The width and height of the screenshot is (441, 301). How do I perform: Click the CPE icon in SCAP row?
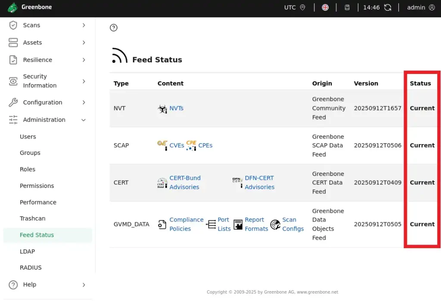(x=191, y=145)
